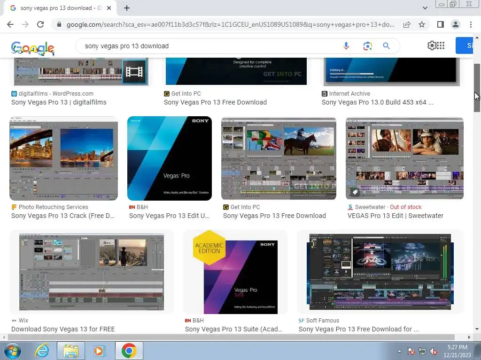This screenshot has height=360, width=481.
Task: Click the blue search magnifier
Action: tap(386, 46)
